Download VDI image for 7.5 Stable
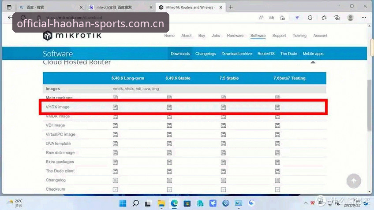 click(223, 125)
